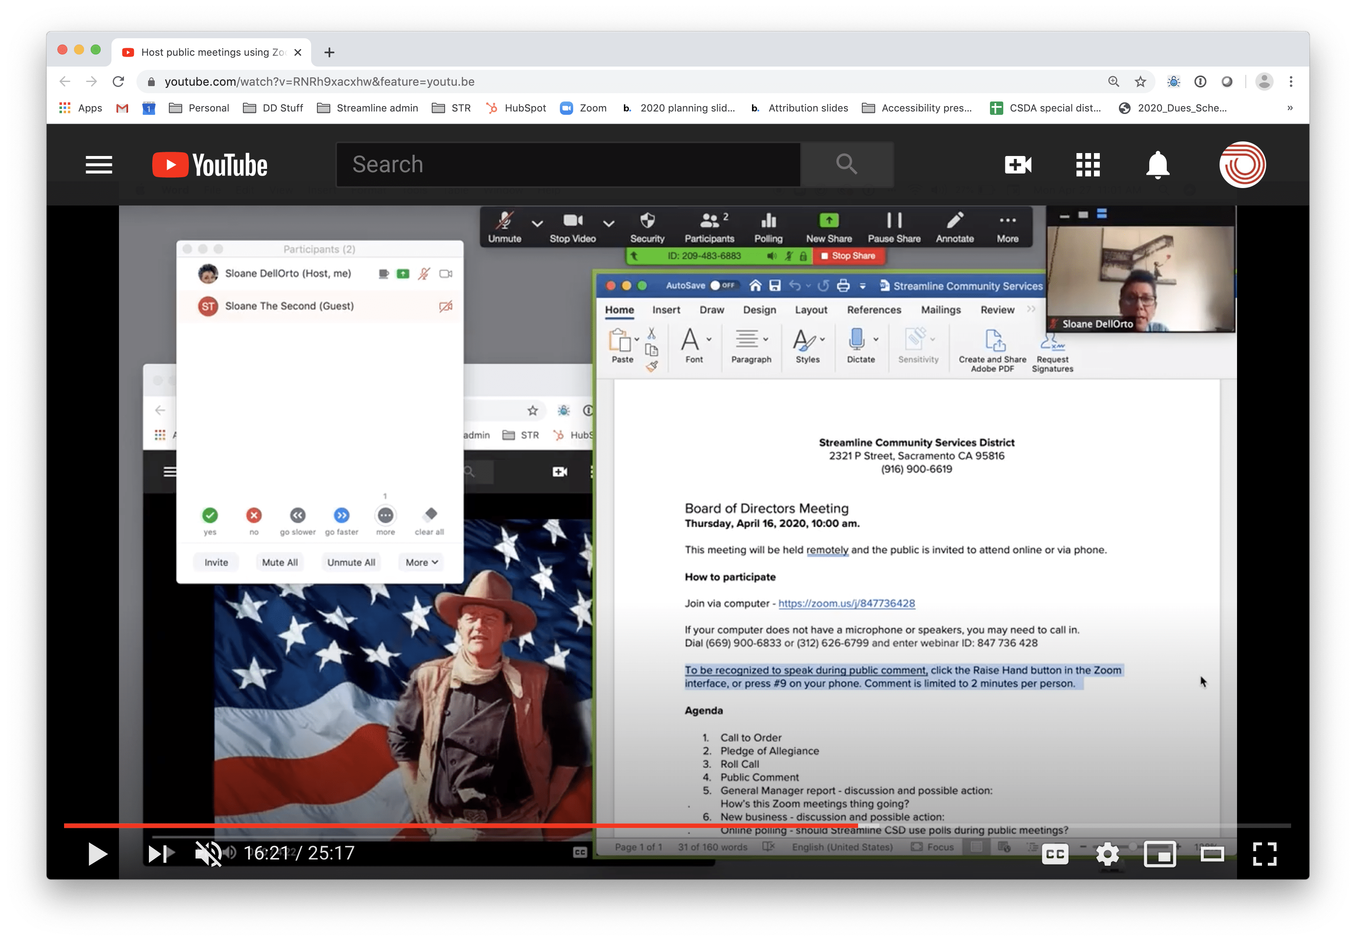Expand the Dictate dropdown arrow

point(876,339)
